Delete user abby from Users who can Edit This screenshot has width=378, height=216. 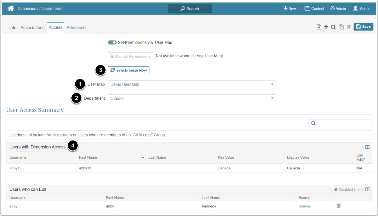338,206
